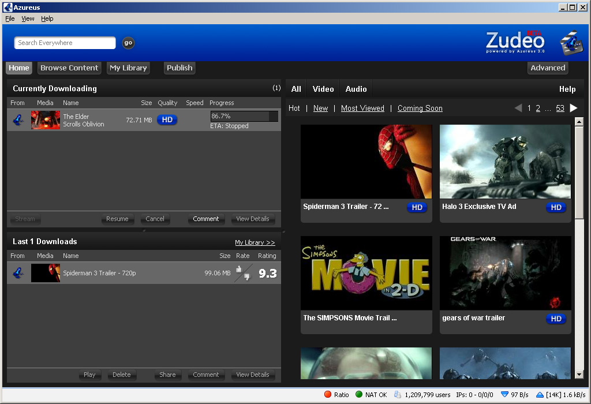Comment on the currently downloading item
The height and width of the screenshot is (404, 591).
pyautogui.click(x=206, y=219)
